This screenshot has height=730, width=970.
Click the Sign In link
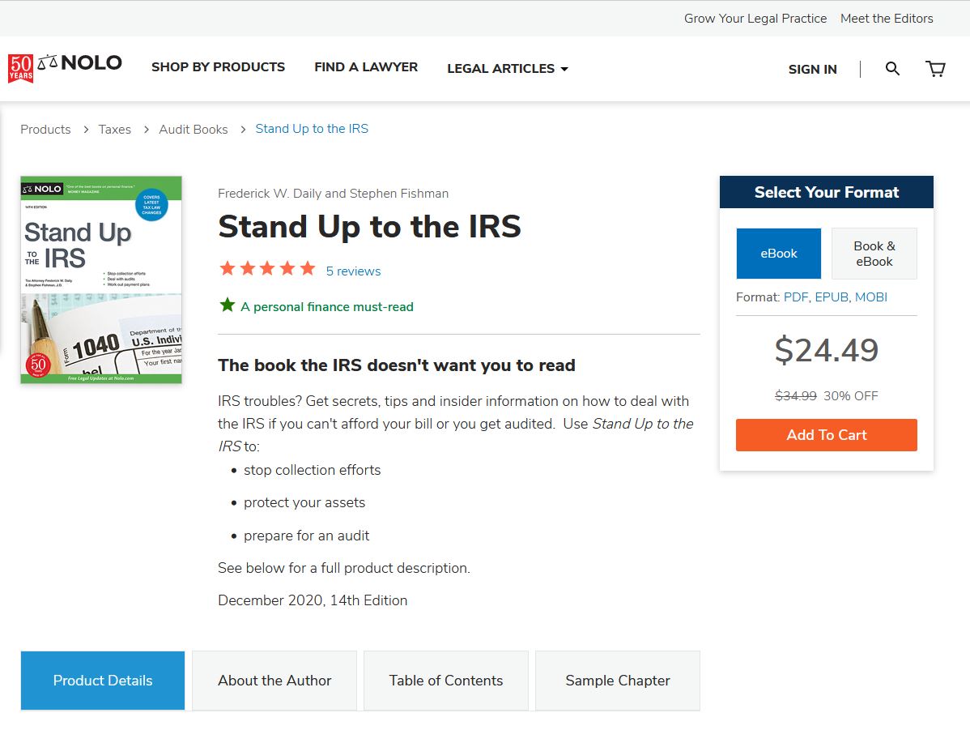812,70
